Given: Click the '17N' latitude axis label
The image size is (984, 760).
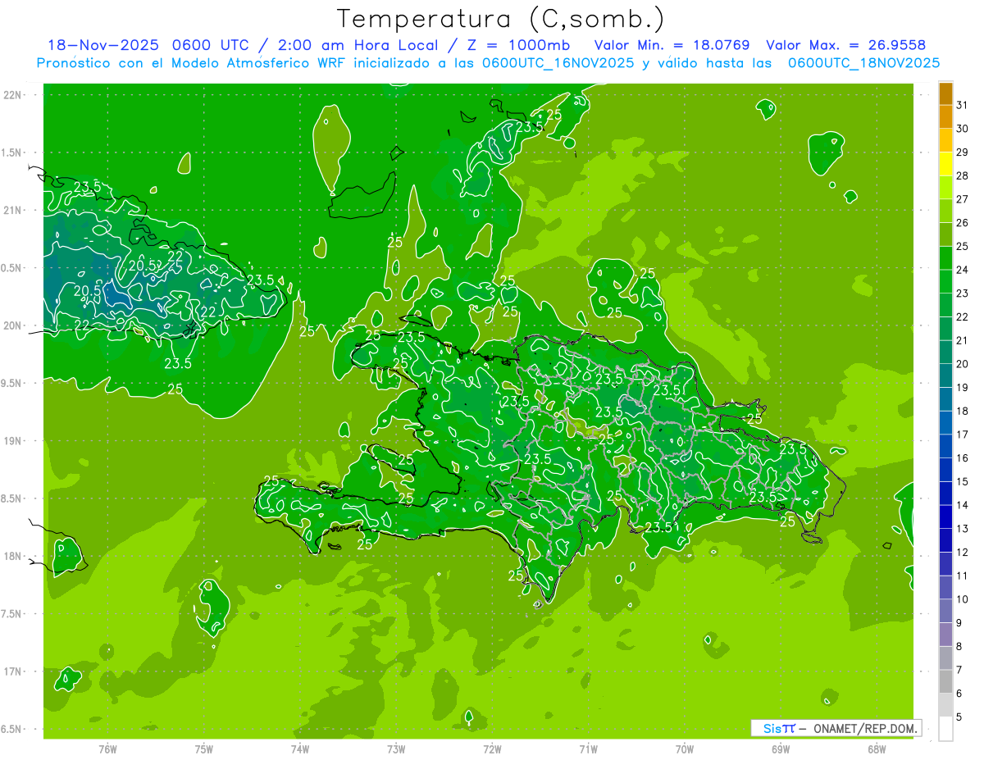Looking at the screenshot, I should pos(12,671).
